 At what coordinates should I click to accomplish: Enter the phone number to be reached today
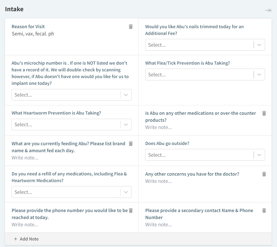25,225
